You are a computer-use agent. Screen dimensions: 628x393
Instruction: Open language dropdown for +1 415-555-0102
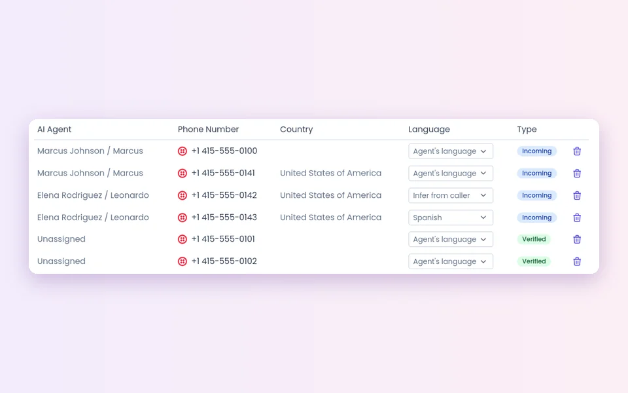451,261
